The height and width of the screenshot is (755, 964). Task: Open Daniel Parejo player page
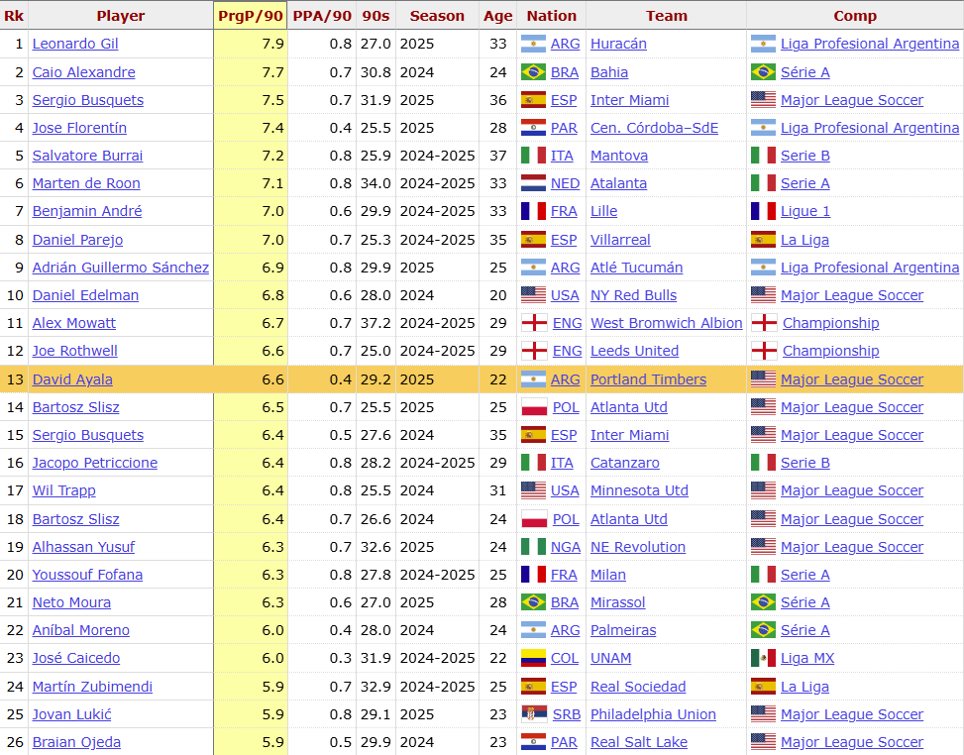(x=77, y=239)
